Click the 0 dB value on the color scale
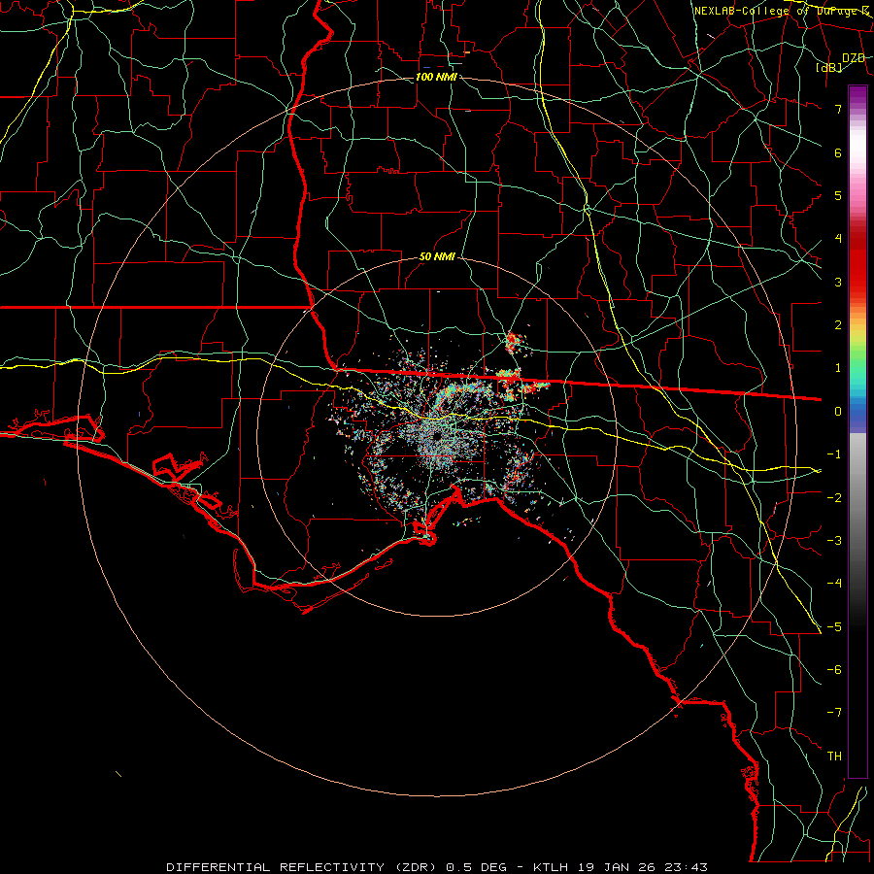 [x=838, y=412]
